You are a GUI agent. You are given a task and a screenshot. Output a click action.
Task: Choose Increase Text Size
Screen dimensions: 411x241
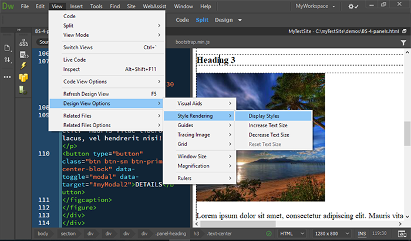[x=274, y=125]
